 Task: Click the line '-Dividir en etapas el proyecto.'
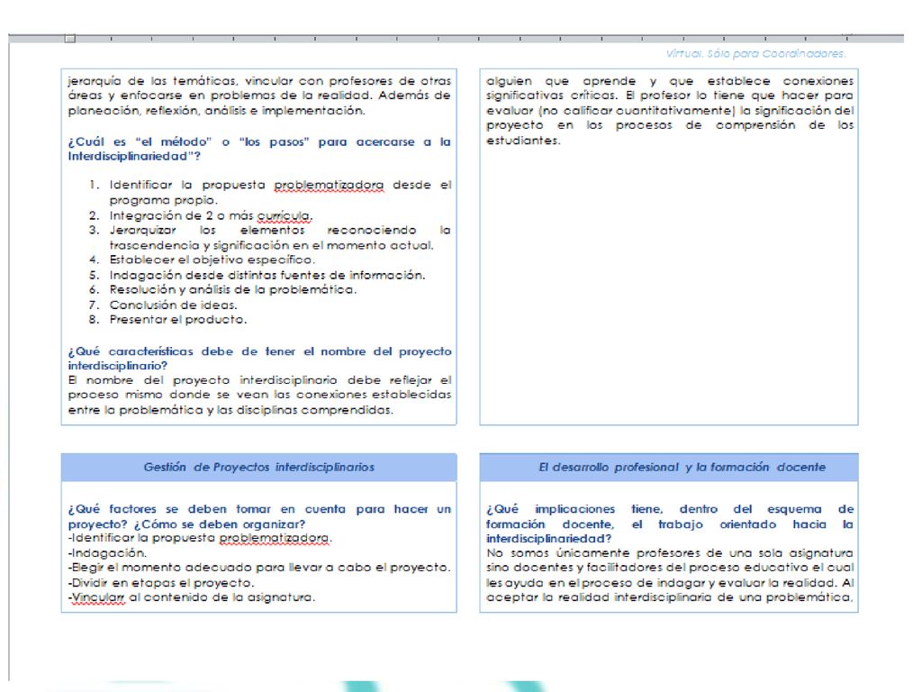160,583
